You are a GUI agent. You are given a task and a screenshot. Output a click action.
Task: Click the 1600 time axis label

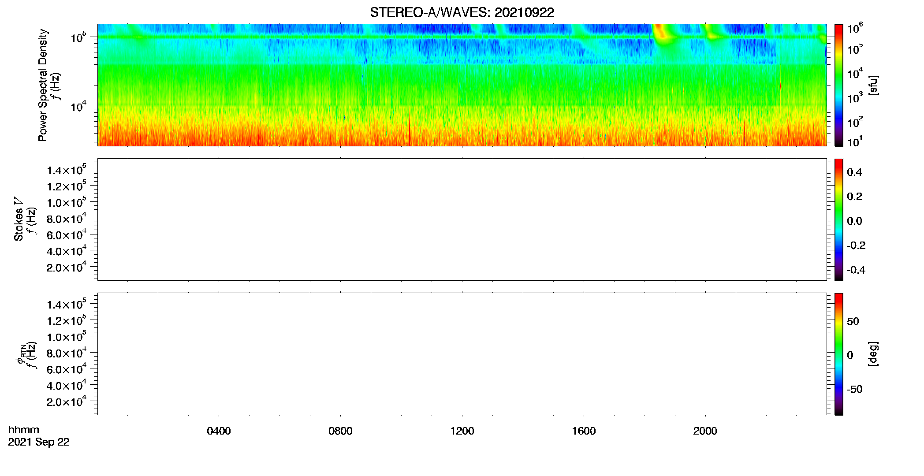(x=584, y=431)
